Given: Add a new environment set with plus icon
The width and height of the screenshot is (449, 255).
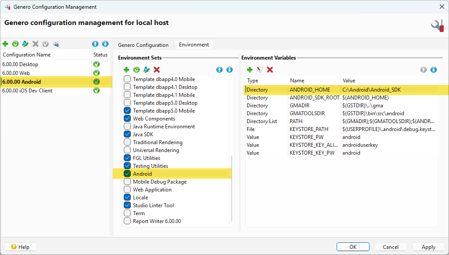Looking at the screenshot, I should [126, 70].
